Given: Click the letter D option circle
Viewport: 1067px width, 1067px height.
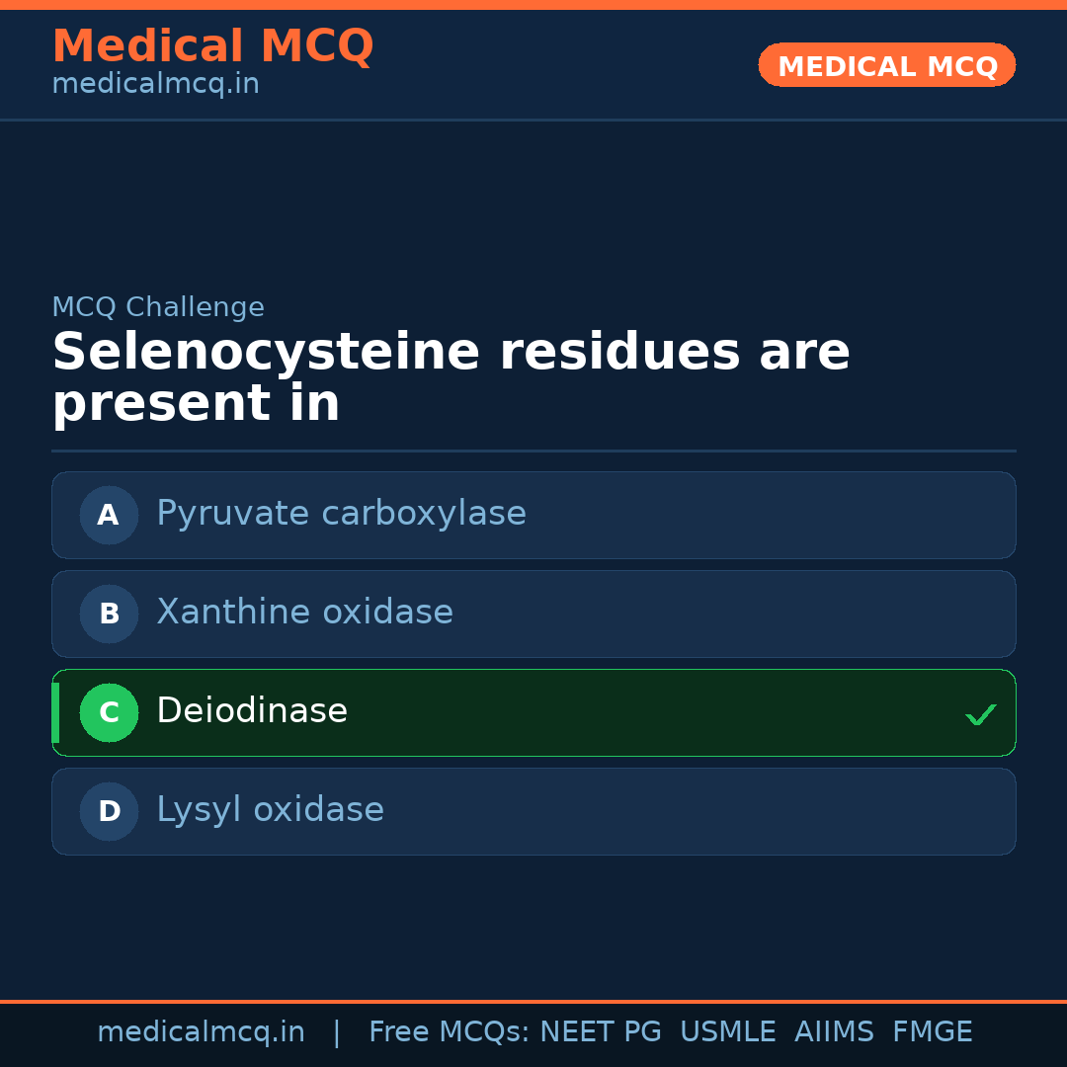Looking at the screenshot, I should [x=109, y=811].
